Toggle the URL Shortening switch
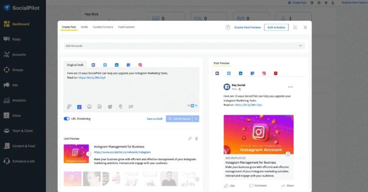This screenshot has height=192, width=368. (x=67, y=119)
